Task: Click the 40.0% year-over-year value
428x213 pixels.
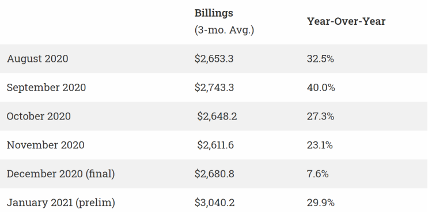Action: [321, 88]
